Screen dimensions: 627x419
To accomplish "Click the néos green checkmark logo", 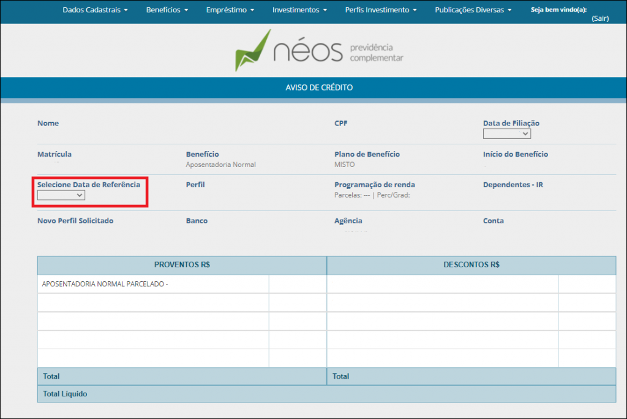I will click(252, 51).
